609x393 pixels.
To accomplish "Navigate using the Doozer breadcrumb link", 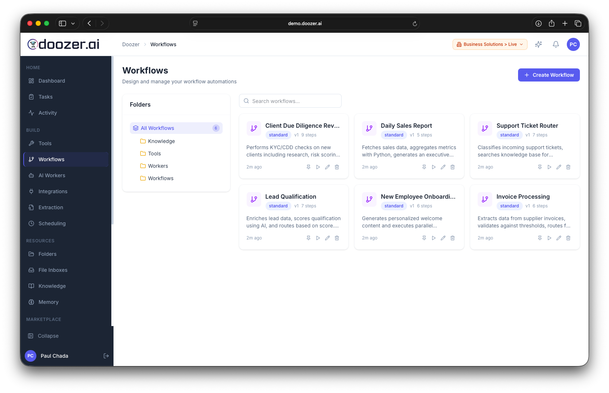I will point(131,44).
